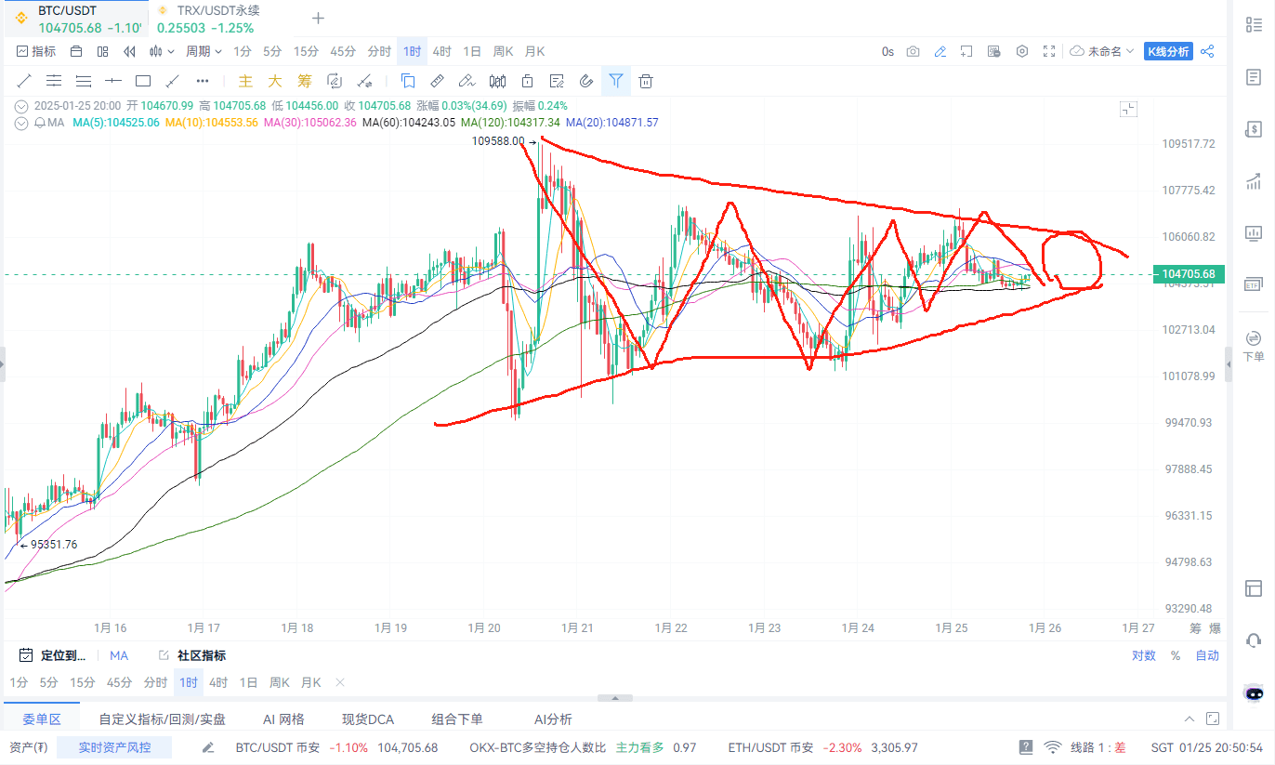The width and height of the screenshot is (1275, 765).
Task: Click the 实时资产风控 button
Action: 115,747
